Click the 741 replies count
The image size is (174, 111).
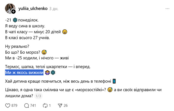pyautogui.click(x=33, y=105)
